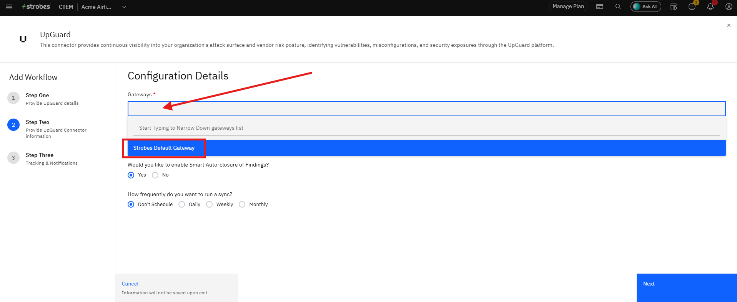737x302 pixels.
Task: Open the billing card icon
Action: pos(600,7)
